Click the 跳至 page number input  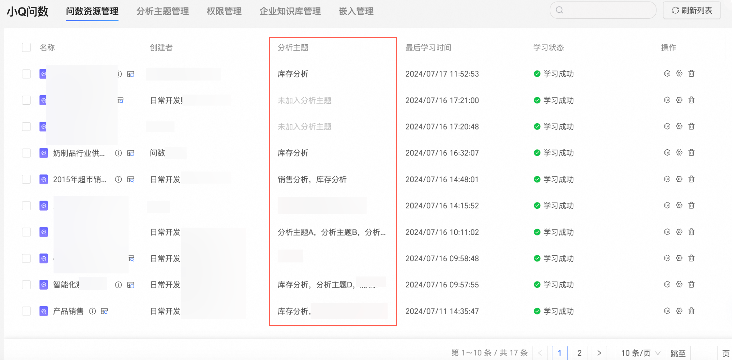pyautogui.click(x=704, y=353)
